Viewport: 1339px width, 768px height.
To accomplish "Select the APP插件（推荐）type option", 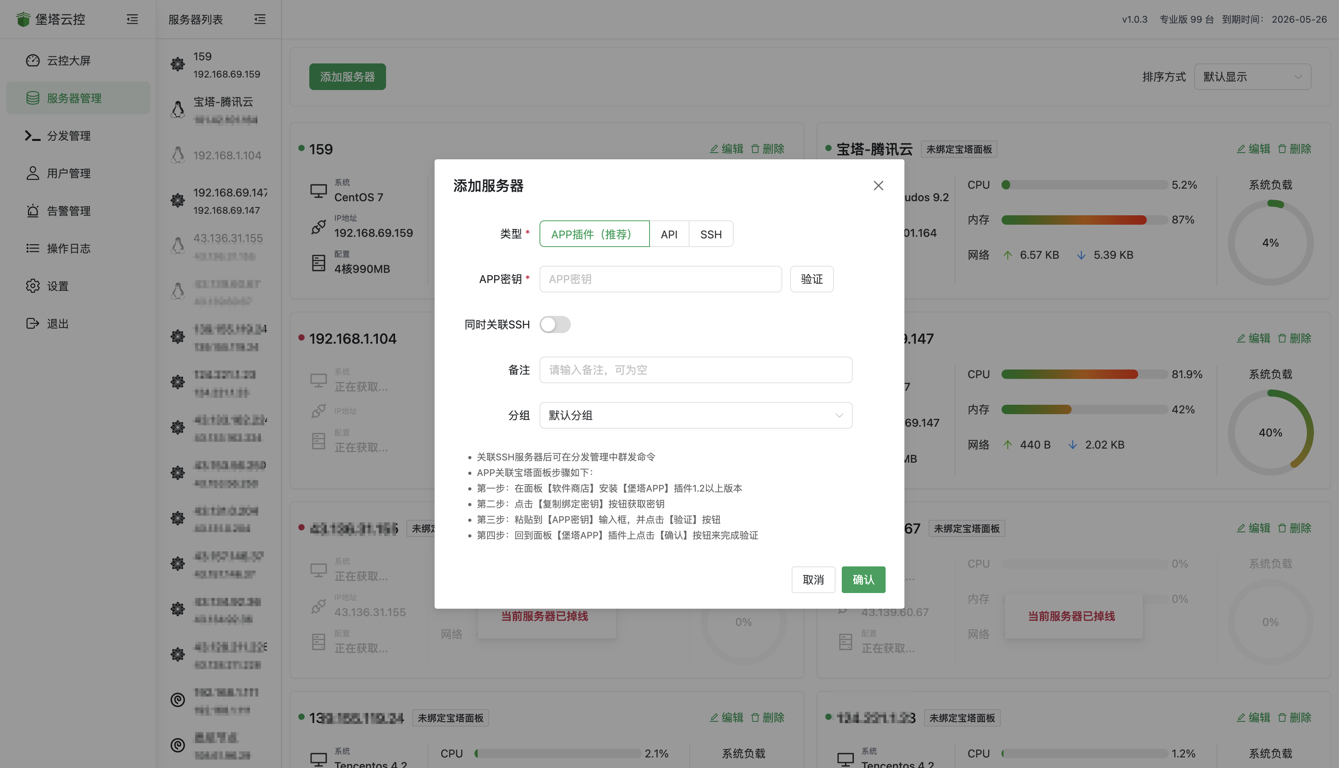I will pos(594,234).
